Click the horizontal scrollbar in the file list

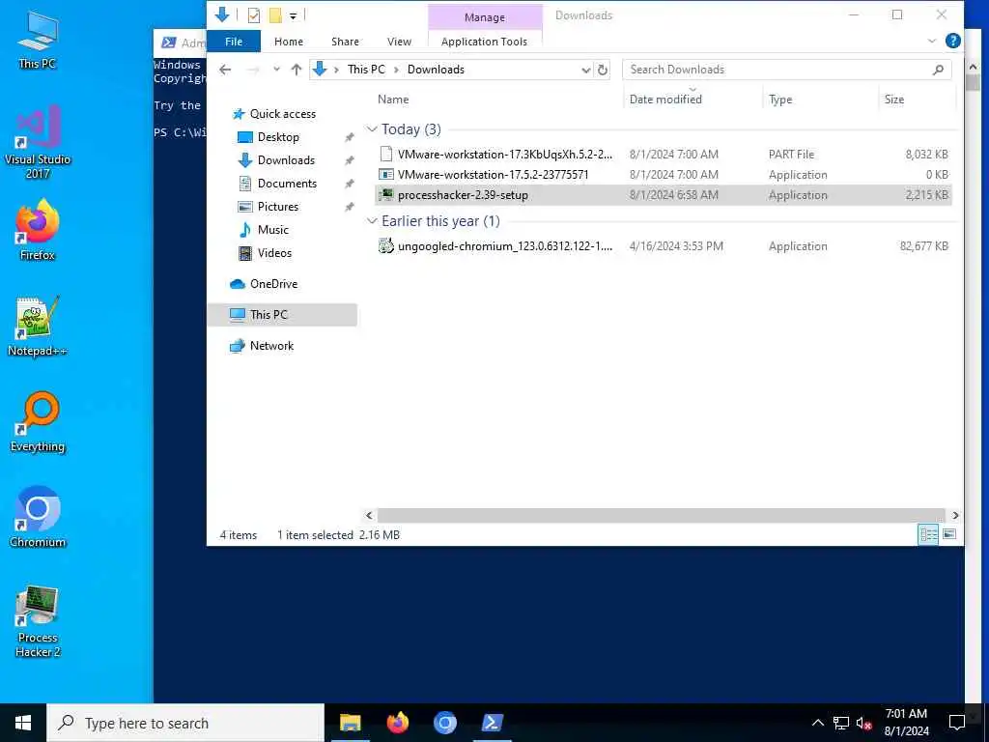tap(661, 515)
